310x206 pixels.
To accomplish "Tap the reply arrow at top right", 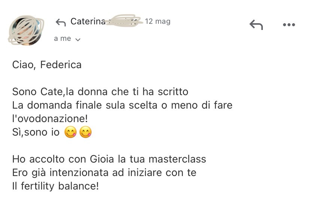I will (x=256, y=25).
